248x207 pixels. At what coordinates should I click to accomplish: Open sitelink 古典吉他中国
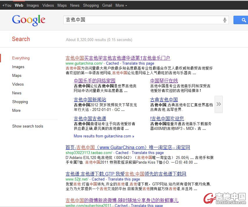tap(164, 100)
